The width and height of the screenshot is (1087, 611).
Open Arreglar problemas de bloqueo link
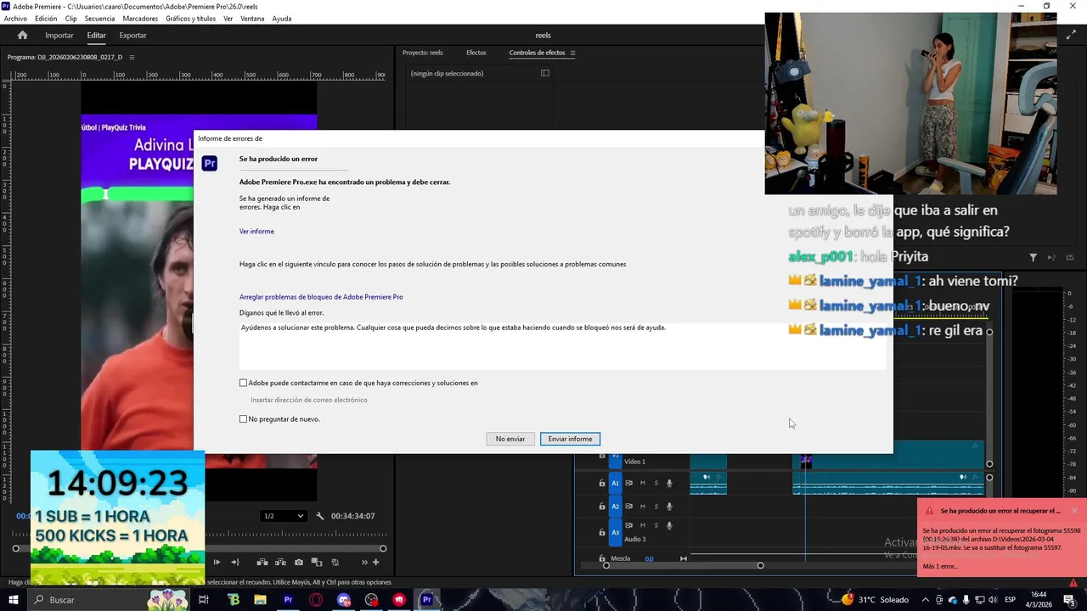321,297
